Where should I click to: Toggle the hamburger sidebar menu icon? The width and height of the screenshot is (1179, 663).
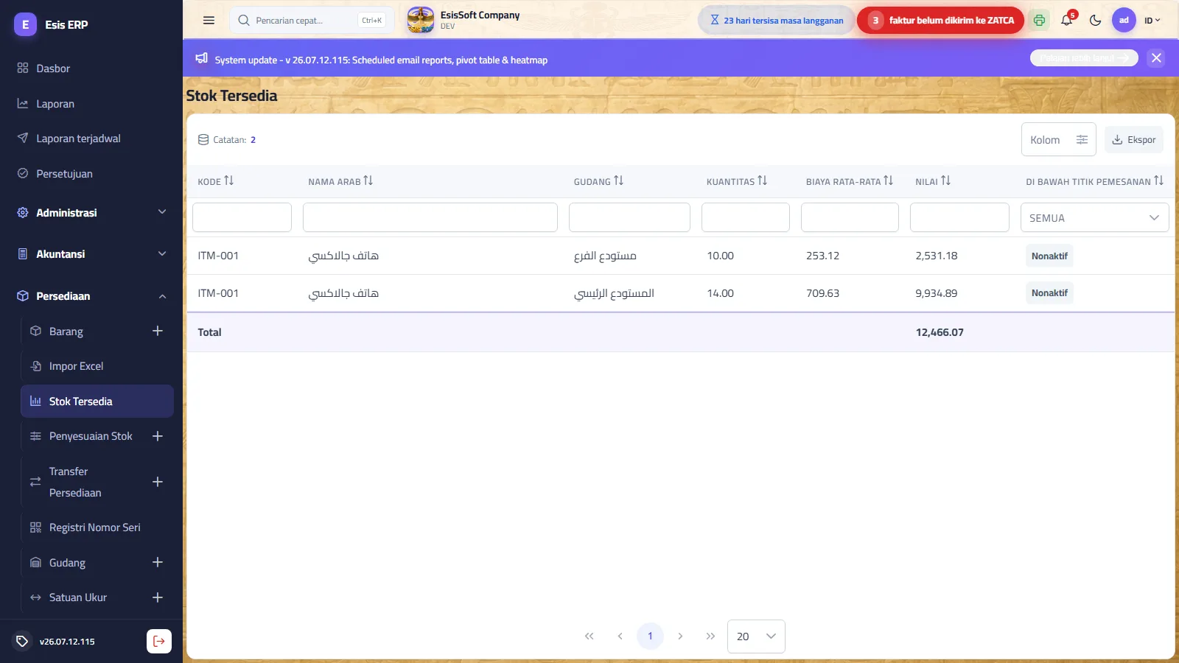click(x=209, y=21)
